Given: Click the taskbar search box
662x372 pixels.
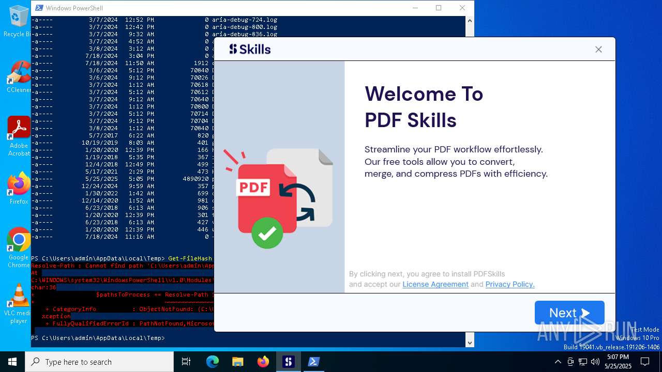Looking at the screenshot, I should click(99, 362).
